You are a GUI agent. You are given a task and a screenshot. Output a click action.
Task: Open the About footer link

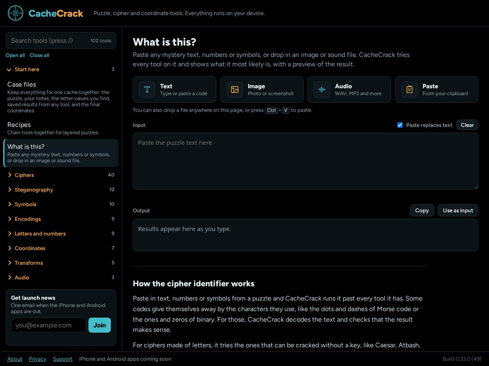click(x=15, y=359)
